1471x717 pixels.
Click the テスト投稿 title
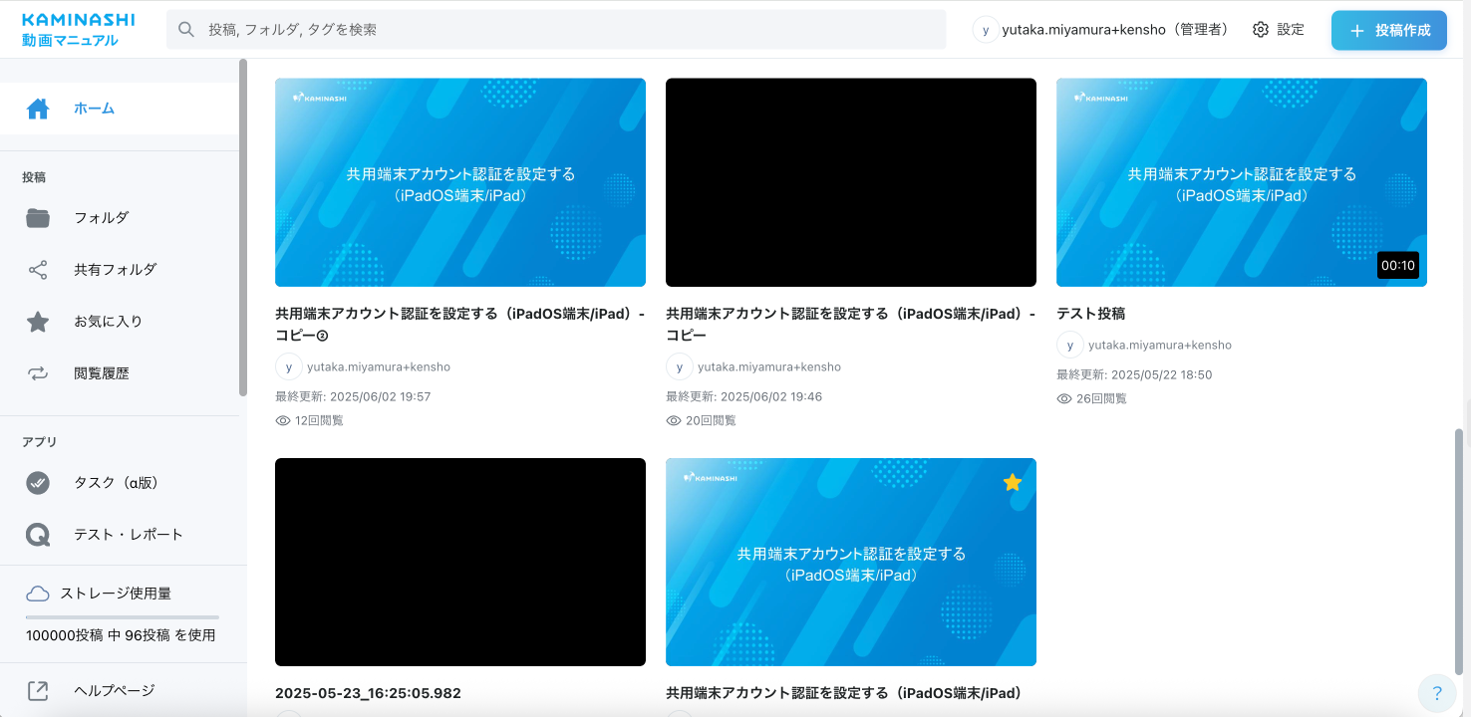[1090, 314]
